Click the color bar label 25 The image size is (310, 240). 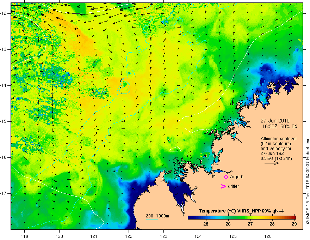click(206, 224)
